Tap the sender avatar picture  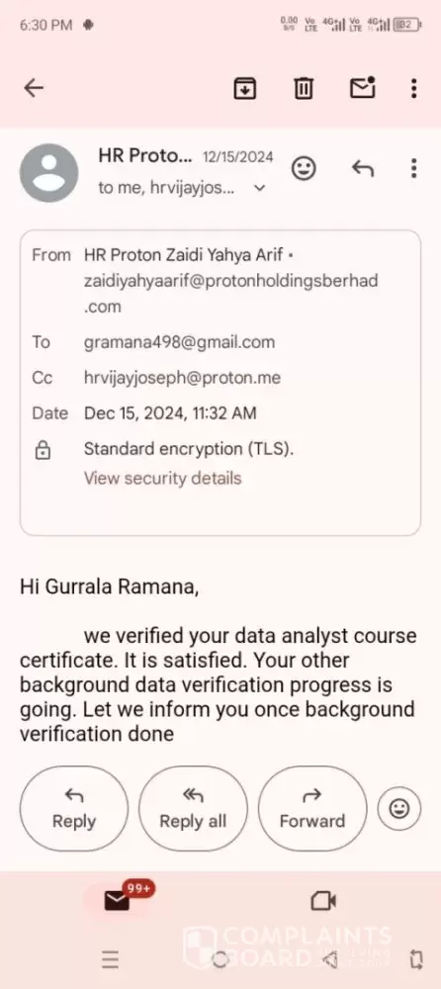49,173
